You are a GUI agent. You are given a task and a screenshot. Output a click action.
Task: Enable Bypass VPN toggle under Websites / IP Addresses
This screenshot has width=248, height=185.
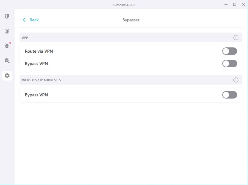[230, 95]
